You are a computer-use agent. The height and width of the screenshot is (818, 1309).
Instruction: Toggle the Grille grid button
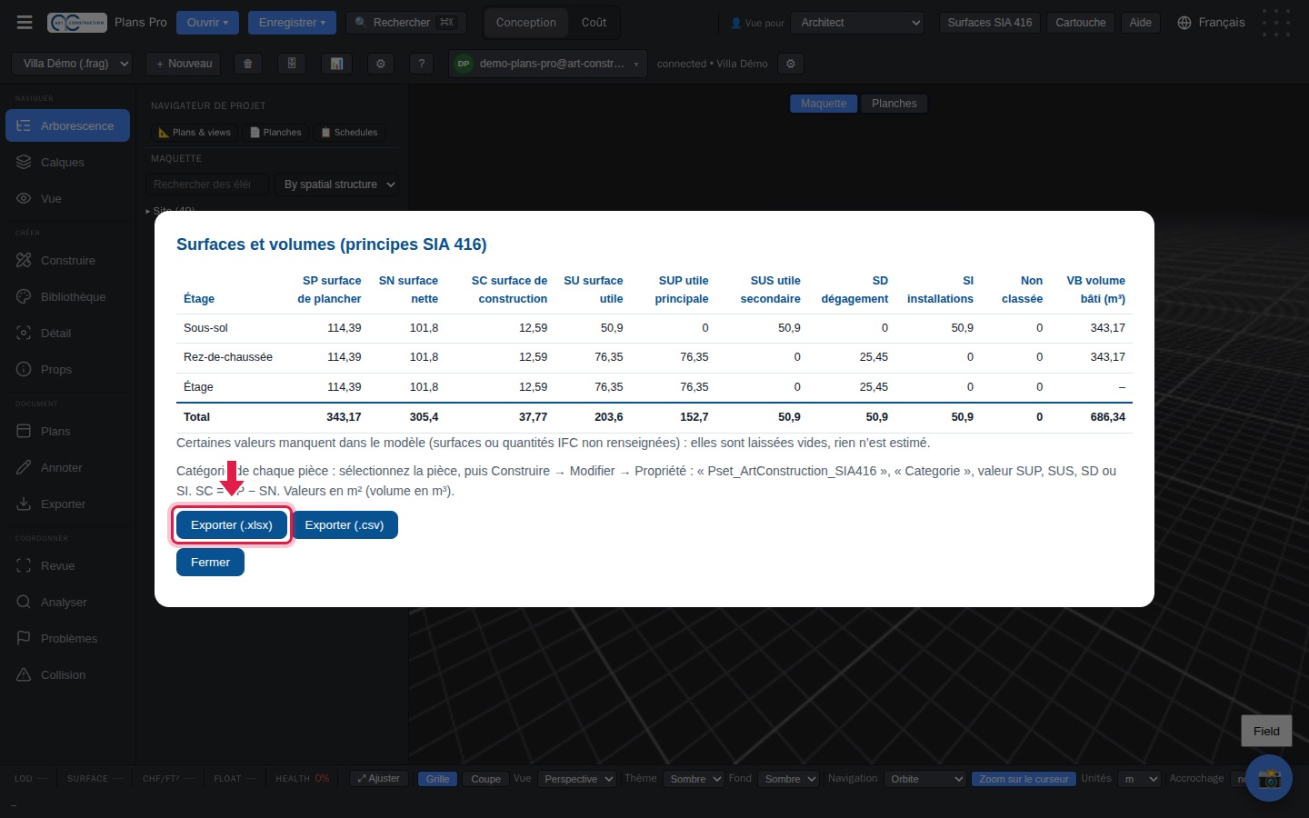click(x=437, y=779)
